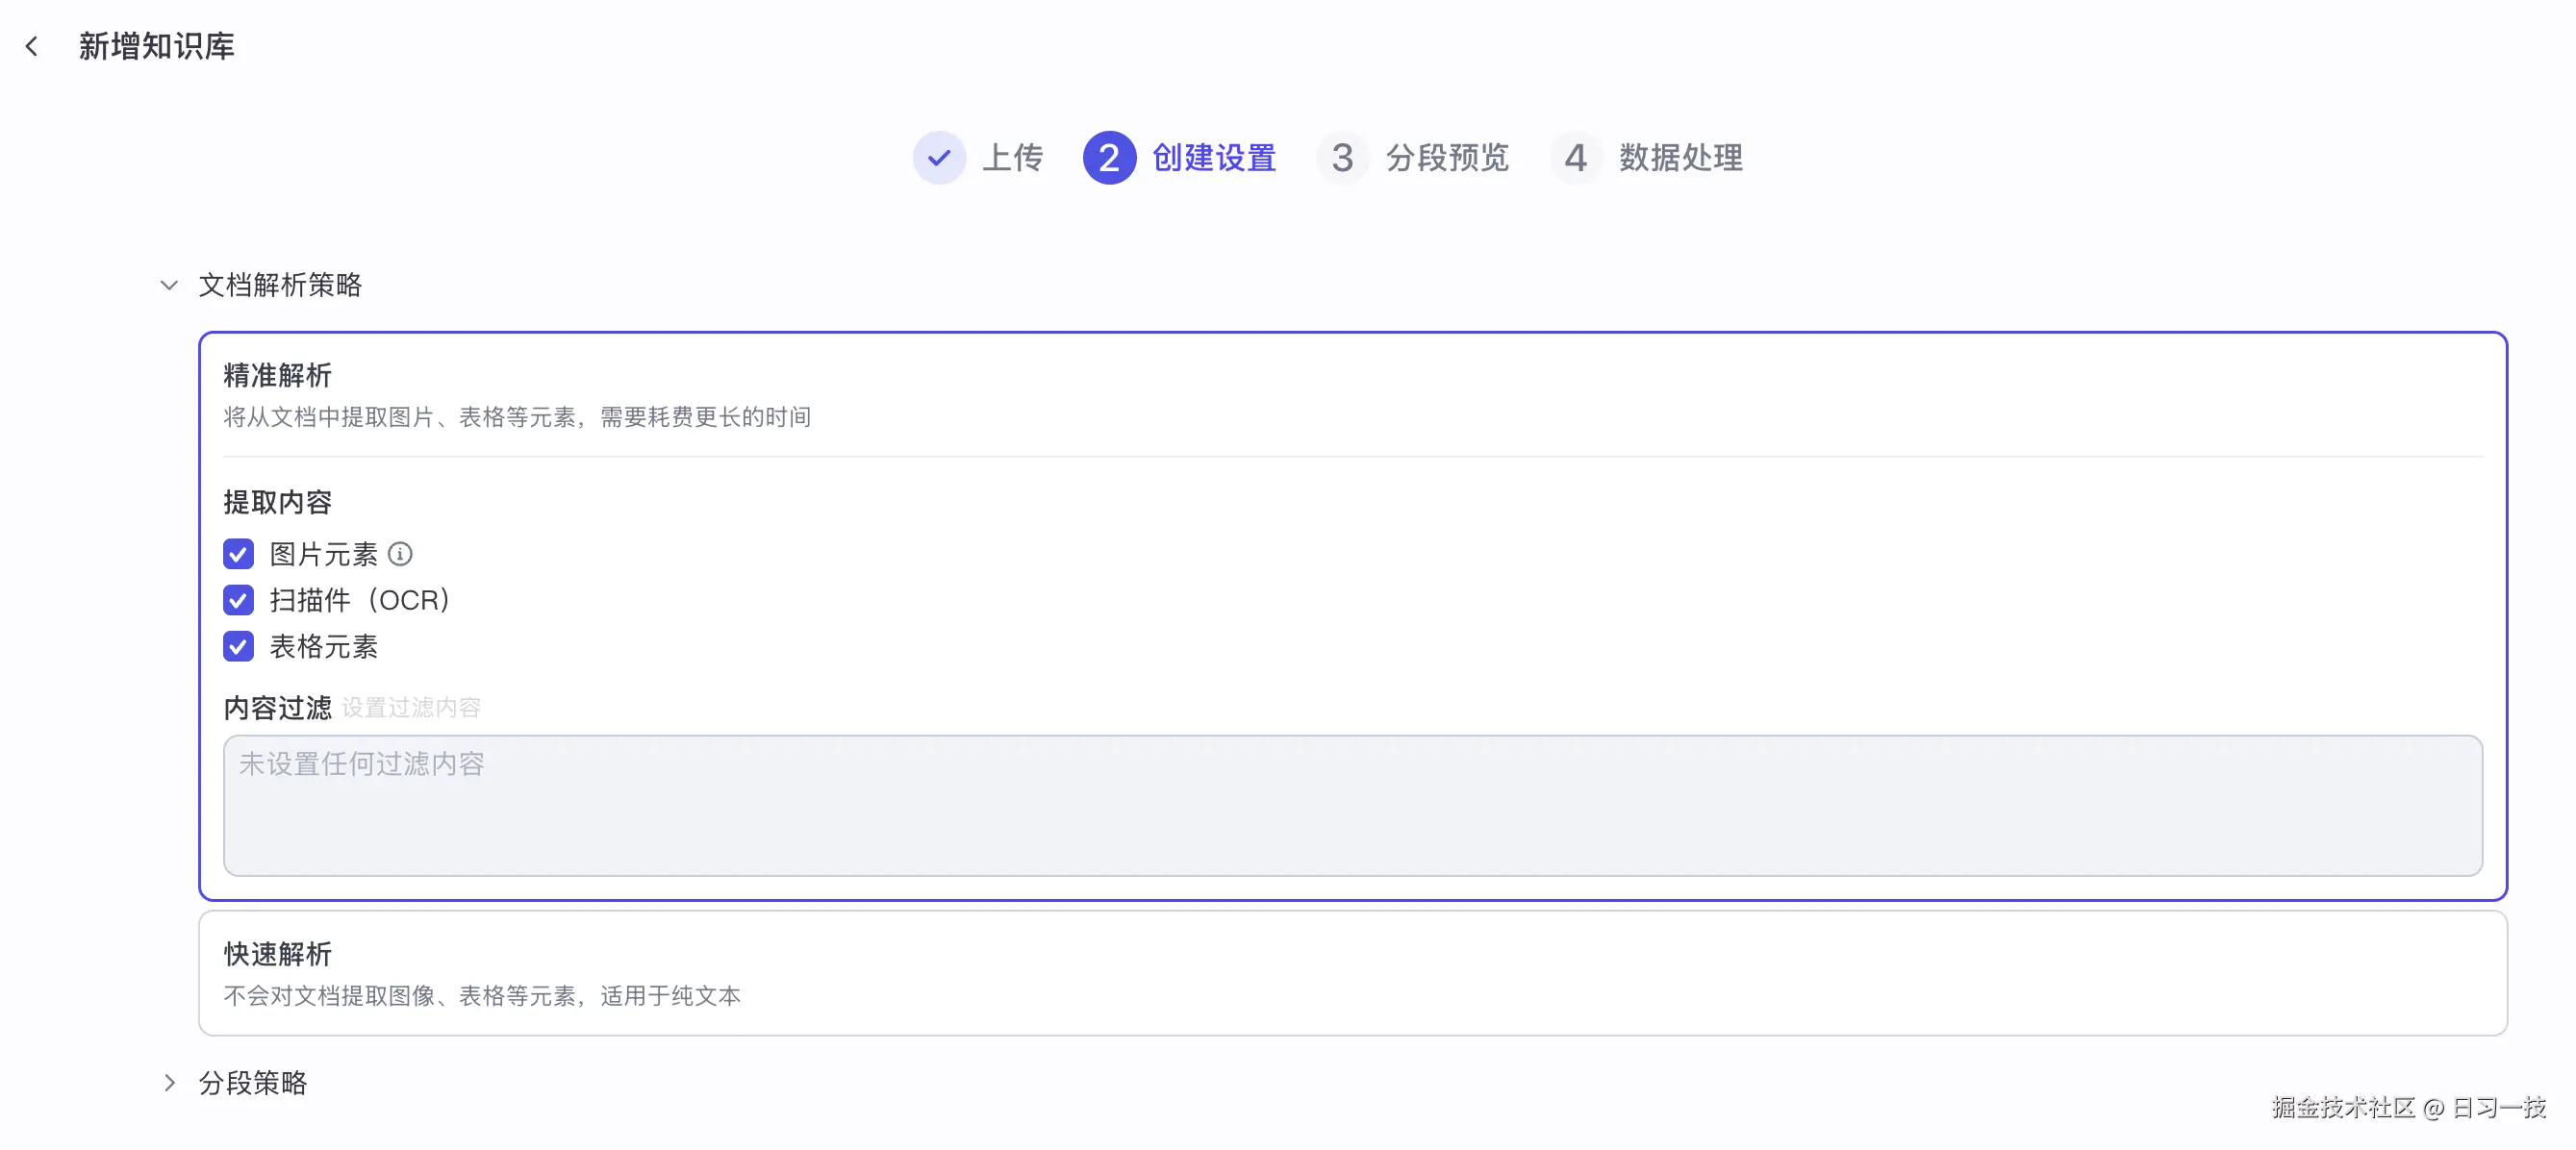
Task: Click the step 4 circle for 数据处理
Action: coord(1576,158)
